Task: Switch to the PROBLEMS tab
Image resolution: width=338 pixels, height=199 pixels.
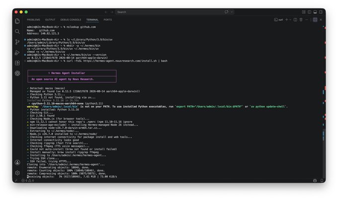Action: pos(33,20)
